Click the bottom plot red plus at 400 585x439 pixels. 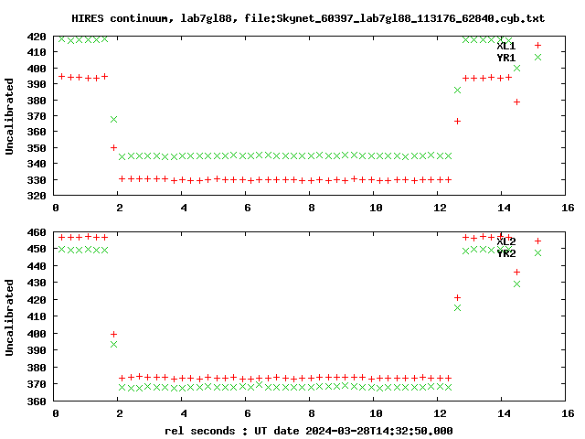pyautogui.click(x=113, y=334)
